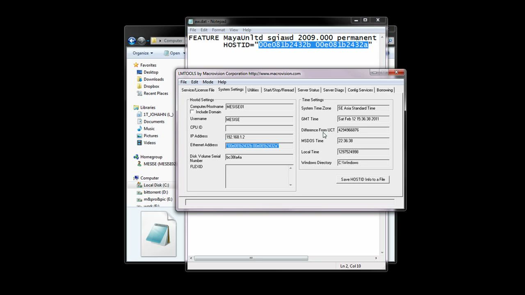
Task: Open the Mode menu in LMTOOLS
Action: click(x=208, y=82)
